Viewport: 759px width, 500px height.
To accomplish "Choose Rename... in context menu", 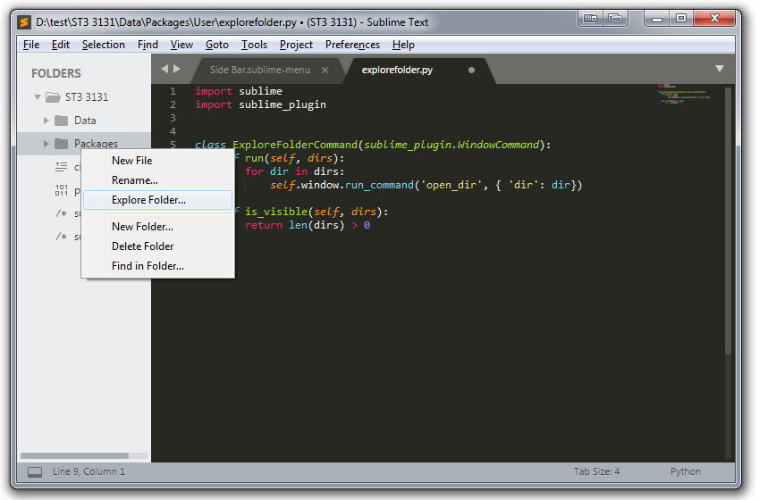I will [x=158, y=180].
